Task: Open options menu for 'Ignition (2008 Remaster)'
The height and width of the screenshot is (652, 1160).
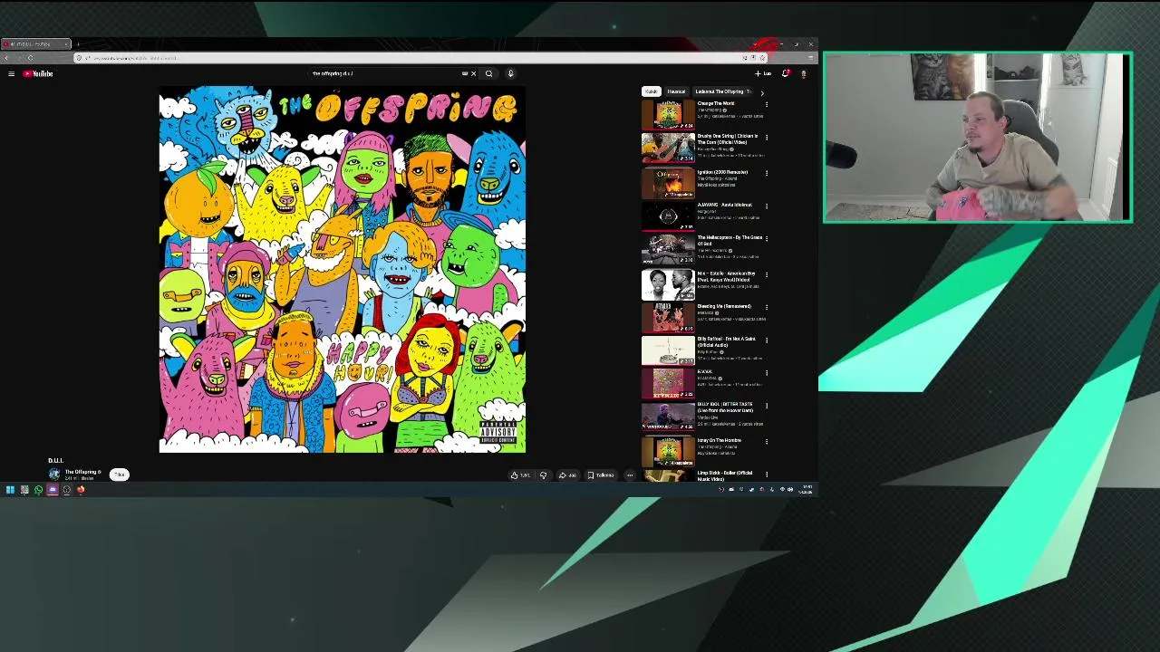Action: pyautogui.click(x=767, y=173)
